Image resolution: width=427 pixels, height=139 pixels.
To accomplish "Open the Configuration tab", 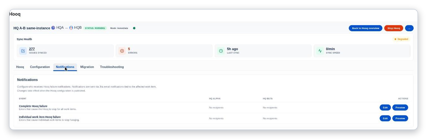I will [x=40, y=67].
